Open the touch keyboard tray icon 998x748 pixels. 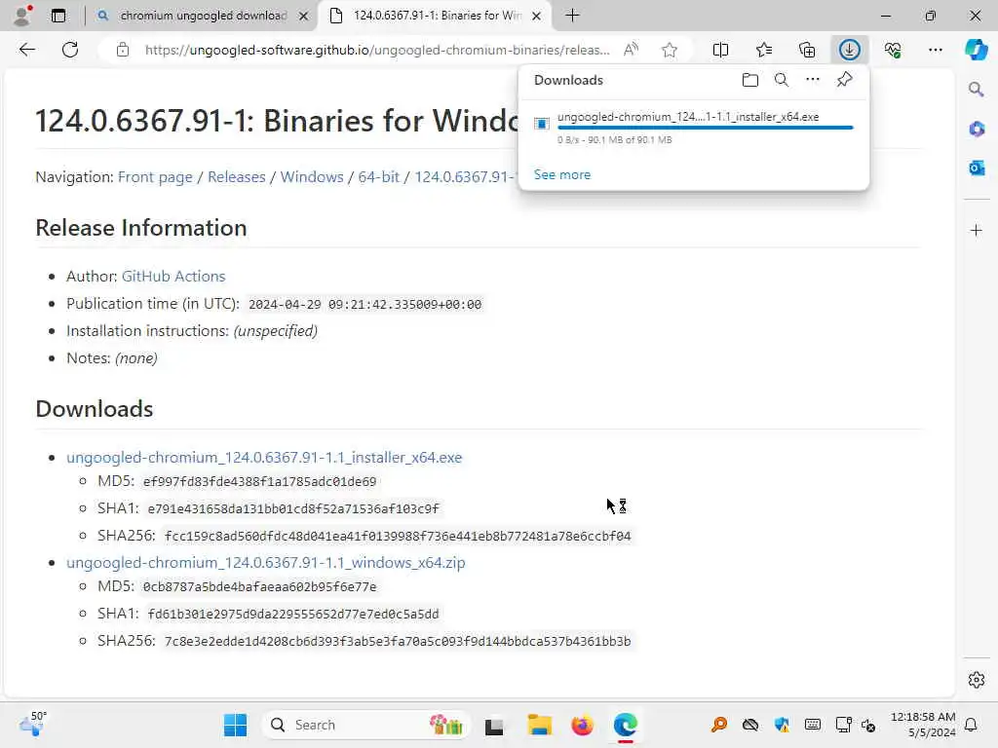pos(813,725)
